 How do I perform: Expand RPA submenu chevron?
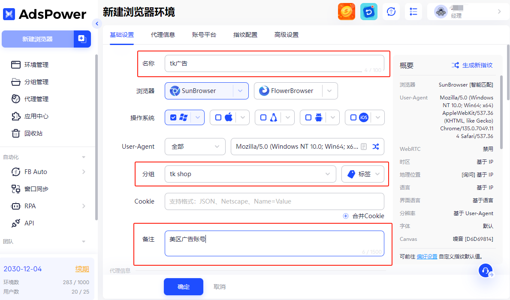click(84, 206)
